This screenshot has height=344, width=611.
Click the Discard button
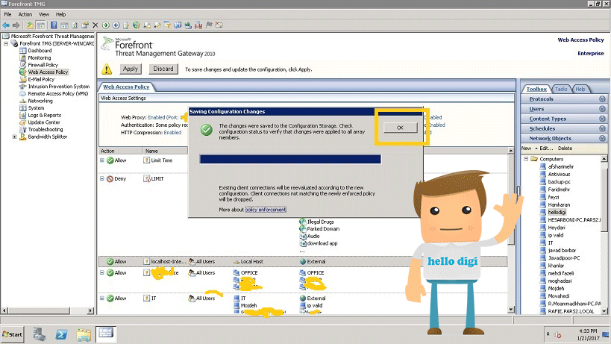(x=163, y=69)
